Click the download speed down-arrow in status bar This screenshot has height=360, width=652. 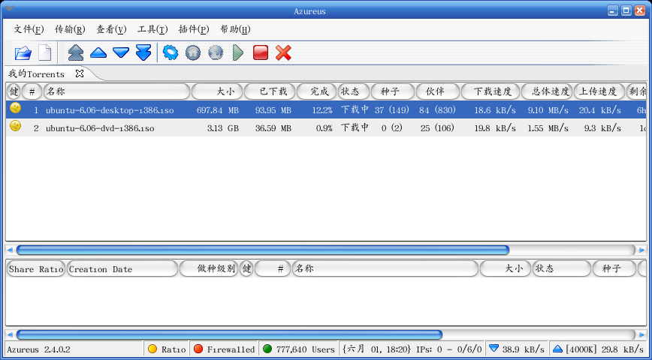point(494,348)
